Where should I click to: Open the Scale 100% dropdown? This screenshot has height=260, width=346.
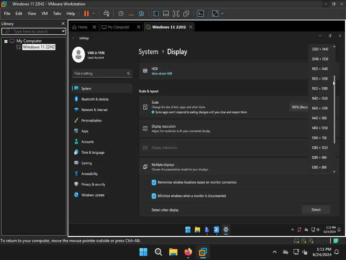point(300,107)
